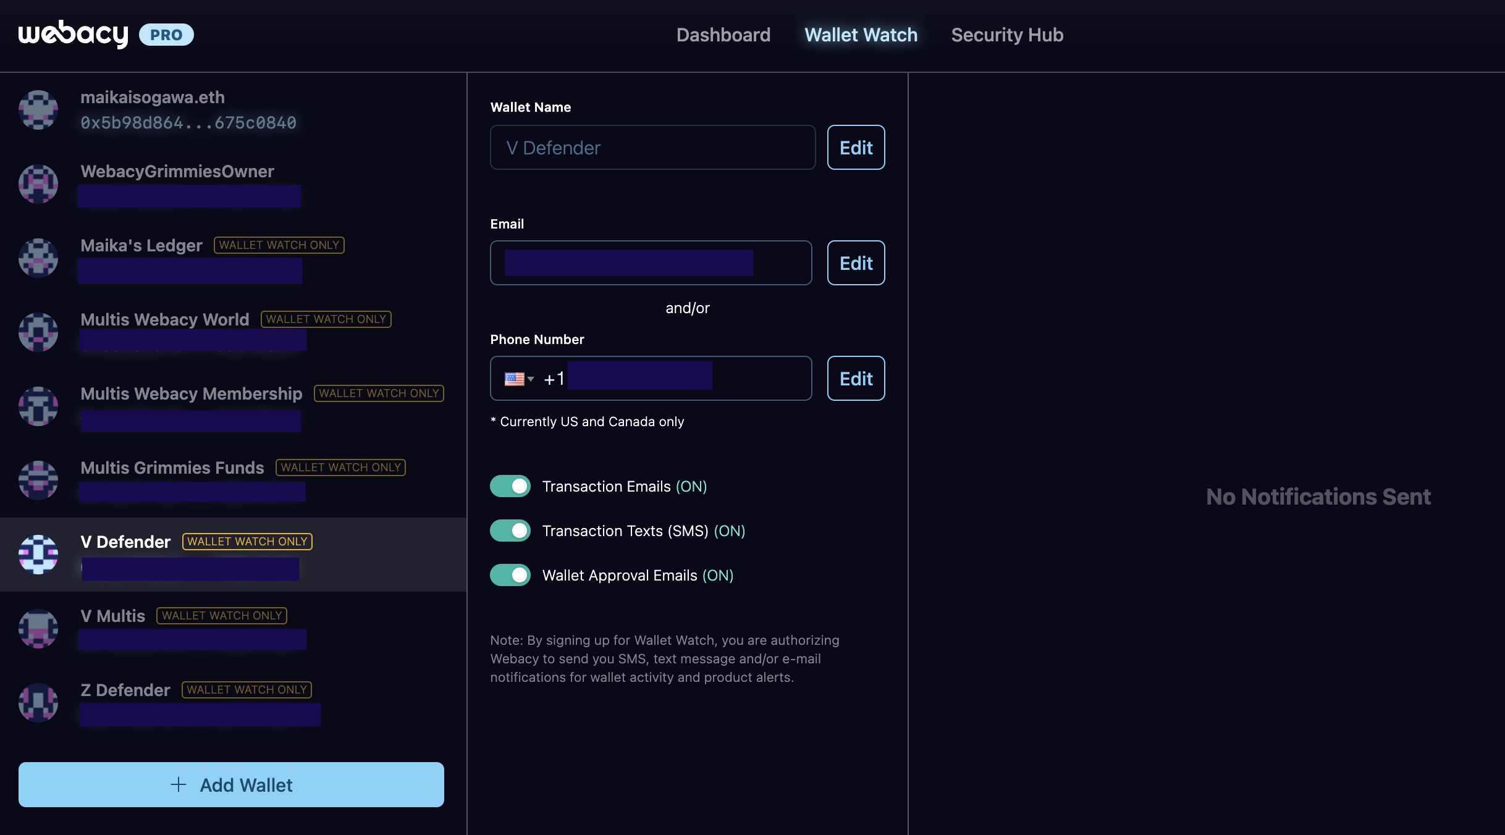Select the WebacyGrimmiesOwner wallet avatar
Screen dimensions: 1505x835
(x=38, y=184)
